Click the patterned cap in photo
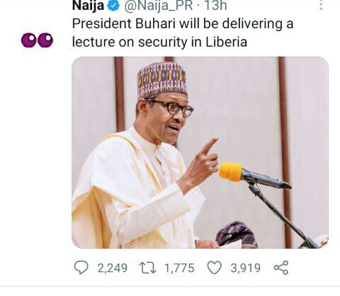 pos(162,79)
